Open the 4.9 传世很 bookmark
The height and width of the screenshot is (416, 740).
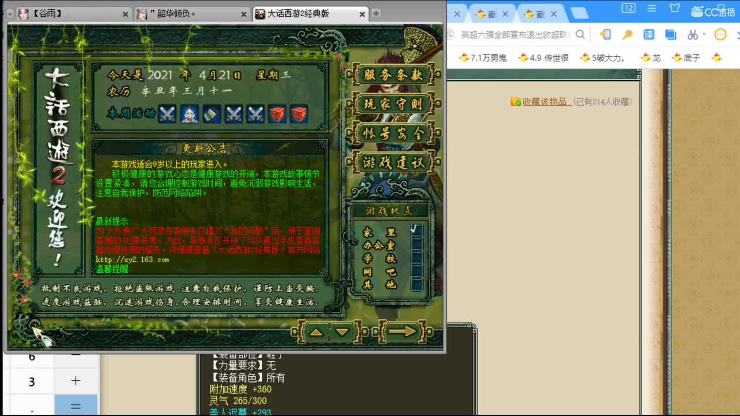(x=543, y=57)
